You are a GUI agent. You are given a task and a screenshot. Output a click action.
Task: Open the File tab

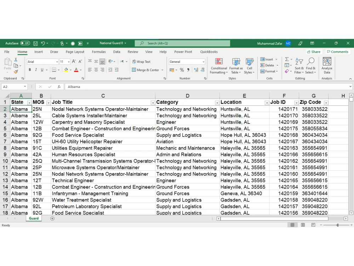(7, 52)
